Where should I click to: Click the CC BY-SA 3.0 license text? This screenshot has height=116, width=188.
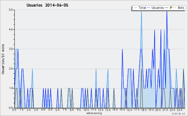tap(178, 113)
